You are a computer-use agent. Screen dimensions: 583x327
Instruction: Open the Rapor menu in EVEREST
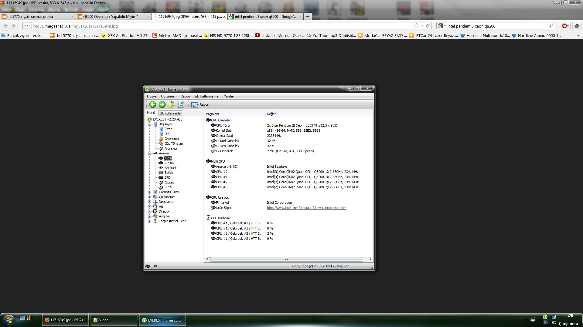[x=185, y=96]
